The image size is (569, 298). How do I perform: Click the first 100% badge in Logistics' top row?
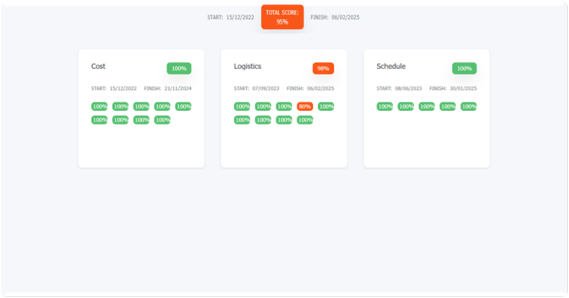tap(242, 107)
